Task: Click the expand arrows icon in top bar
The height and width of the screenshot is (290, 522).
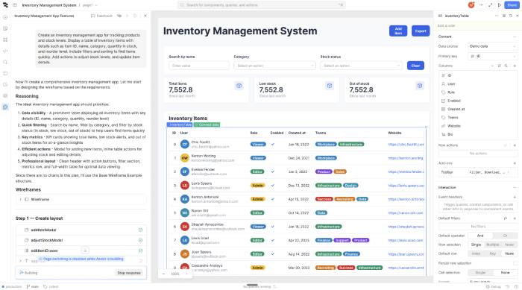Action: [491, 5]
